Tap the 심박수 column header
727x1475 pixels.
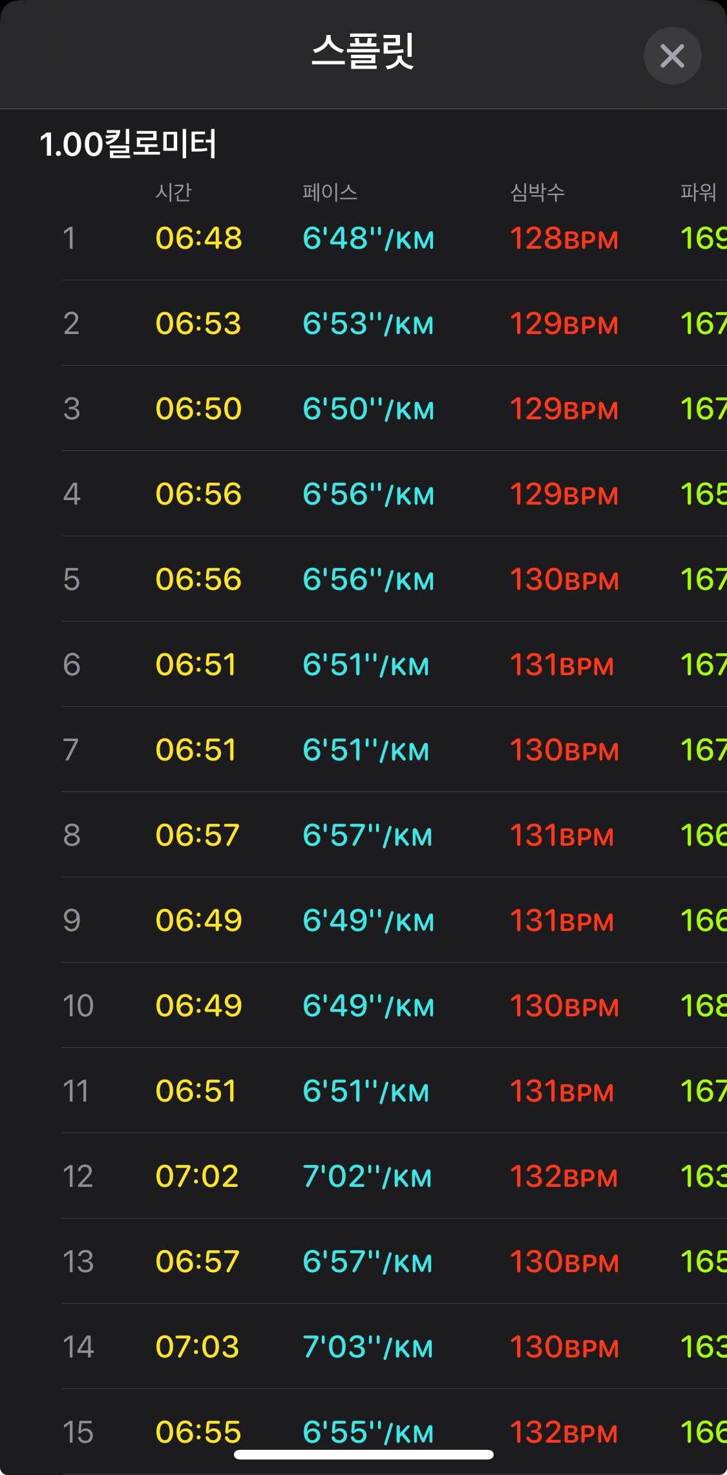537,192
